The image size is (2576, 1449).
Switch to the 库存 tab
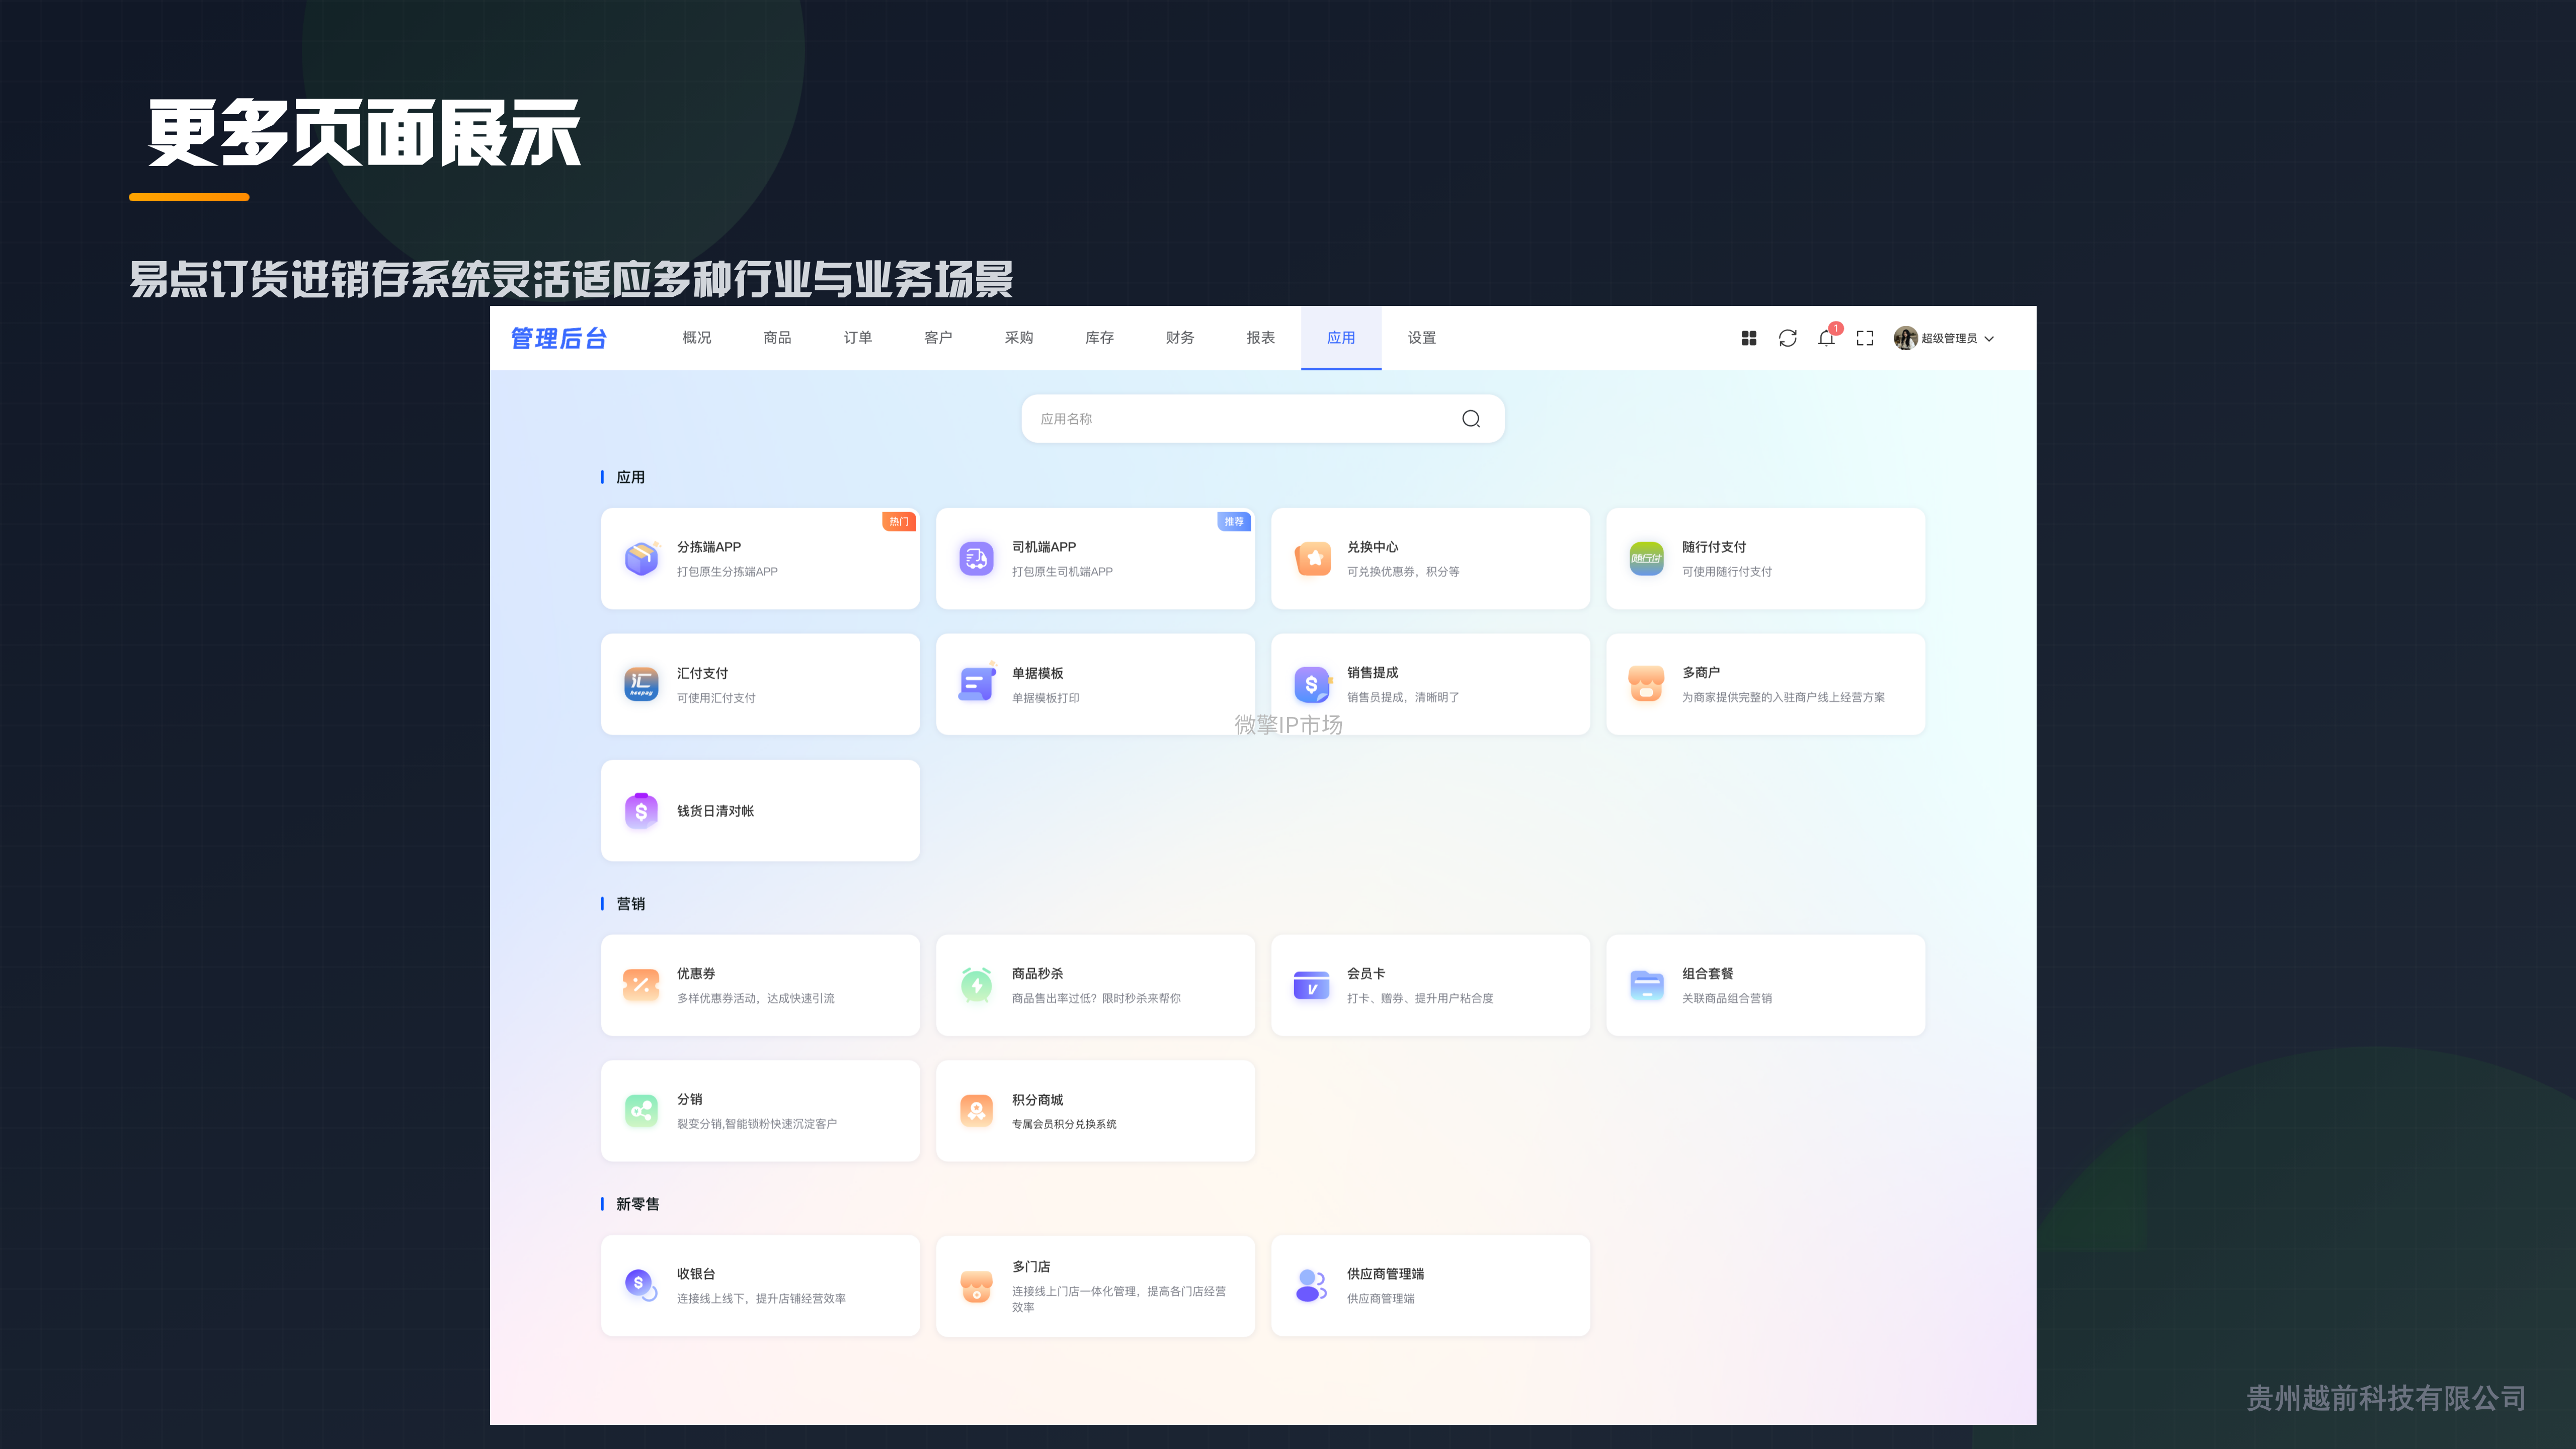pyautogui.click(x=1099, y=338)
